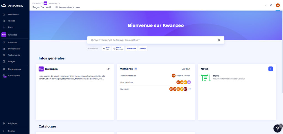The width and height of the screenshot is (283, 134).
Task: Click the search box on welcome banner
Action: [x=156, y=40]
